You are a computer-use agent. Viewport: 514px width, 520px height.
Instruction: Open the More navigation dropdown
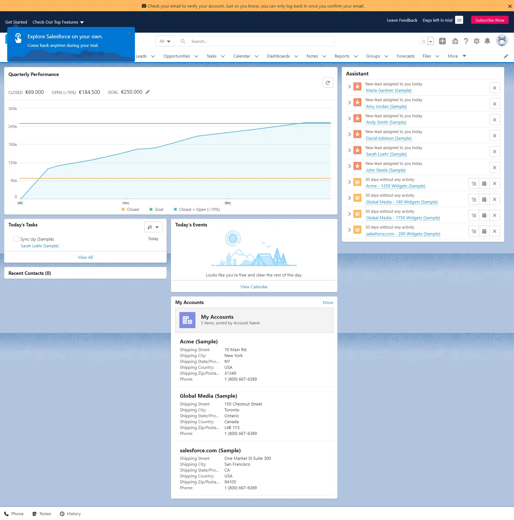pos(457,56)
